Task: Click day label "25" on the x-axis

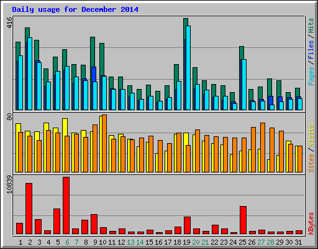Action: (242, 242)
